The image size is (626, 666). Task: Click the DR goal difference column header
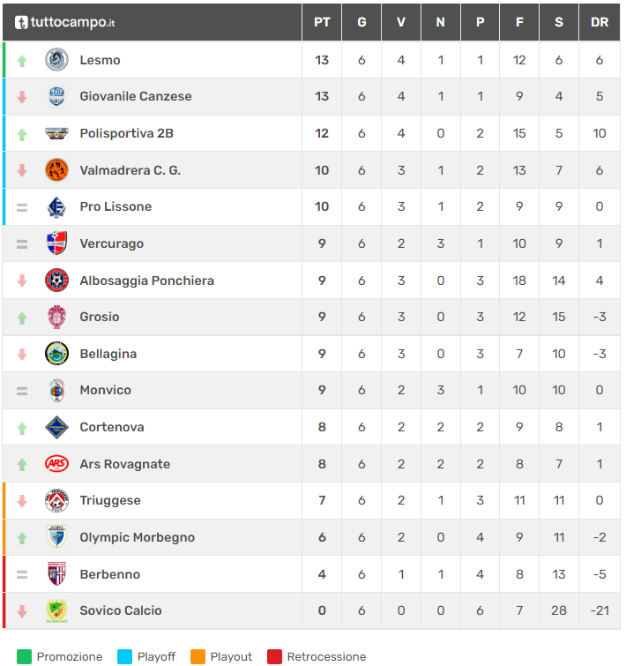click(x=600, y=22)
